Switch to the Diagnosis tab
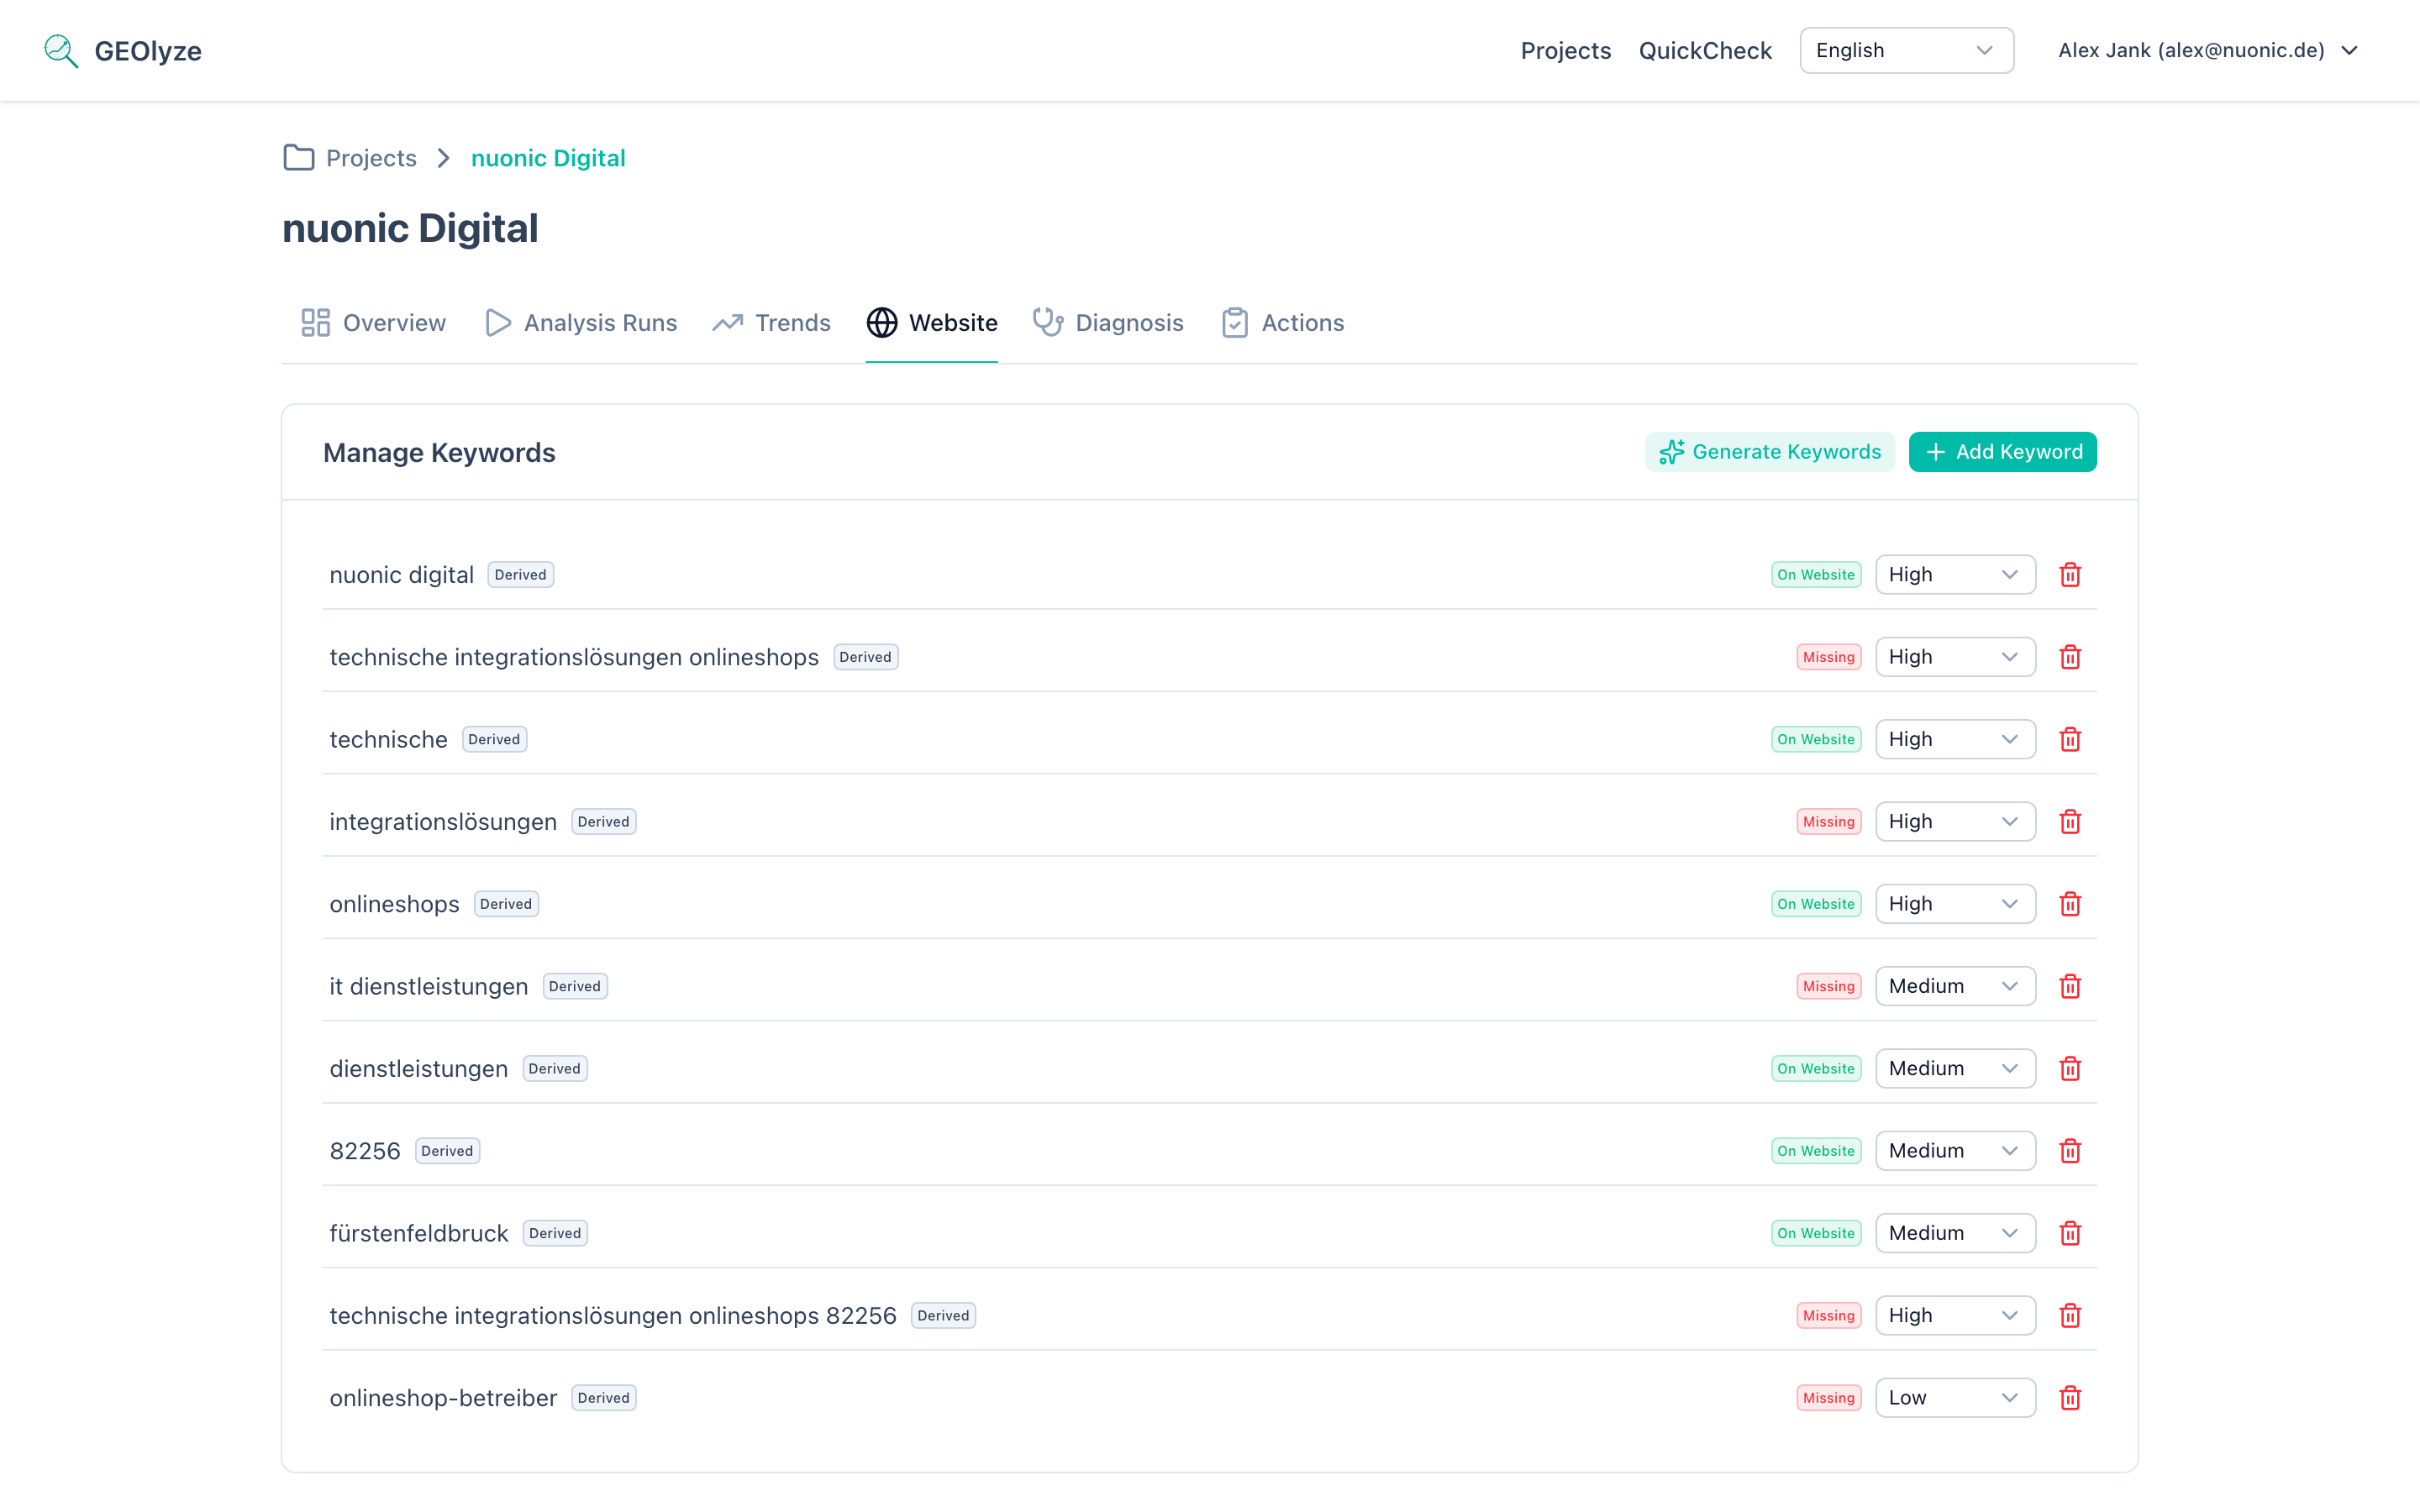Screen dimensions: 2420x1512 1108,323
